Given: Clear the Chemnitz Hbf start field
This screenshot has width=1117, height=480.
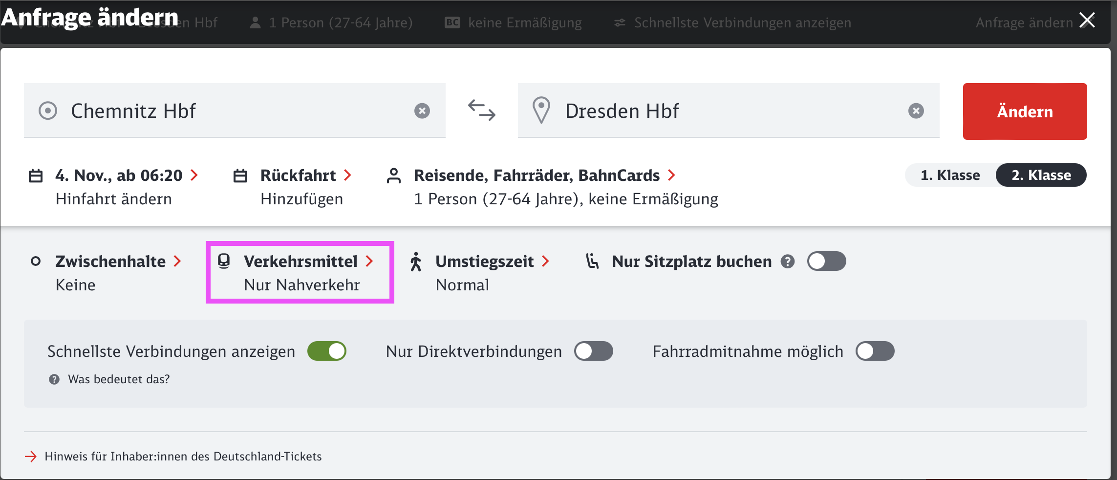Looking at the screenshot, I should (x=422, y=111).
